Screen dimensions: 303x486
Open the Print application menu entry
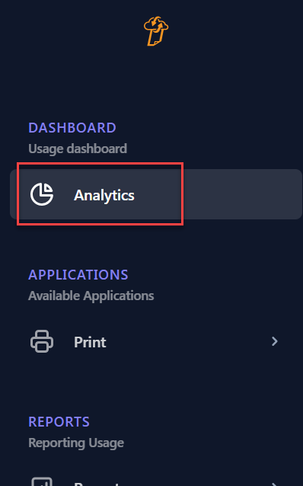point(156,341)
